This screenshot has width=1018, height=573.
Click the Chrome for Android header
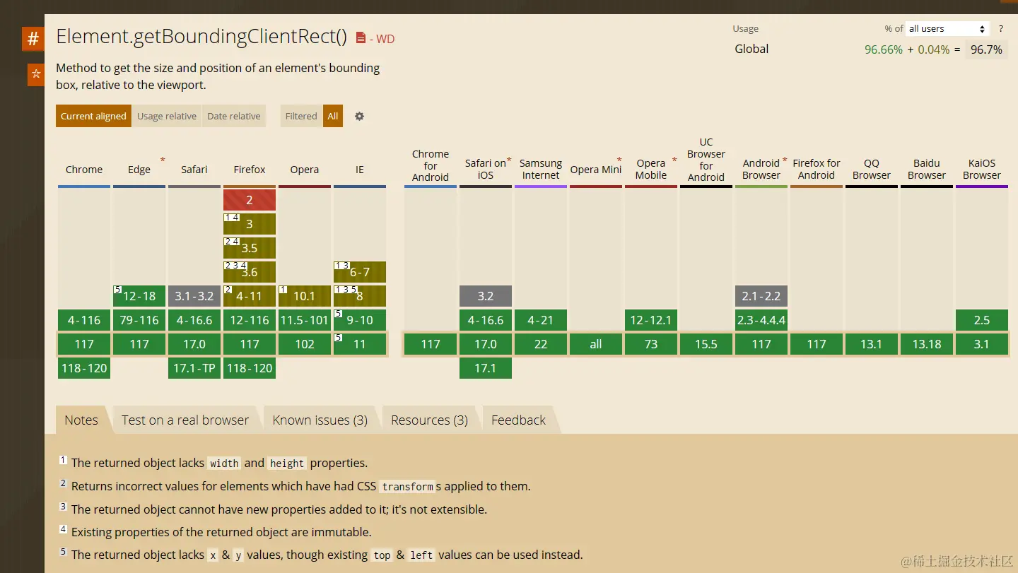[x=431, y=165]
